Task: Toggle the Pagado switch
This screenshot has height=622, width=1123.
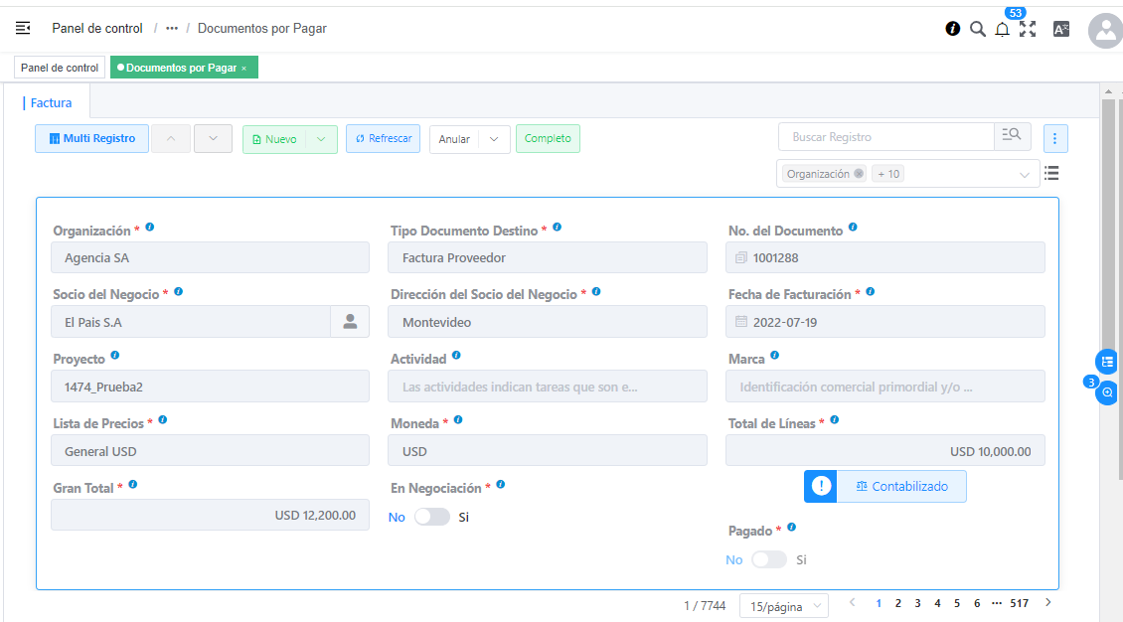Action: tap(769, 559)
